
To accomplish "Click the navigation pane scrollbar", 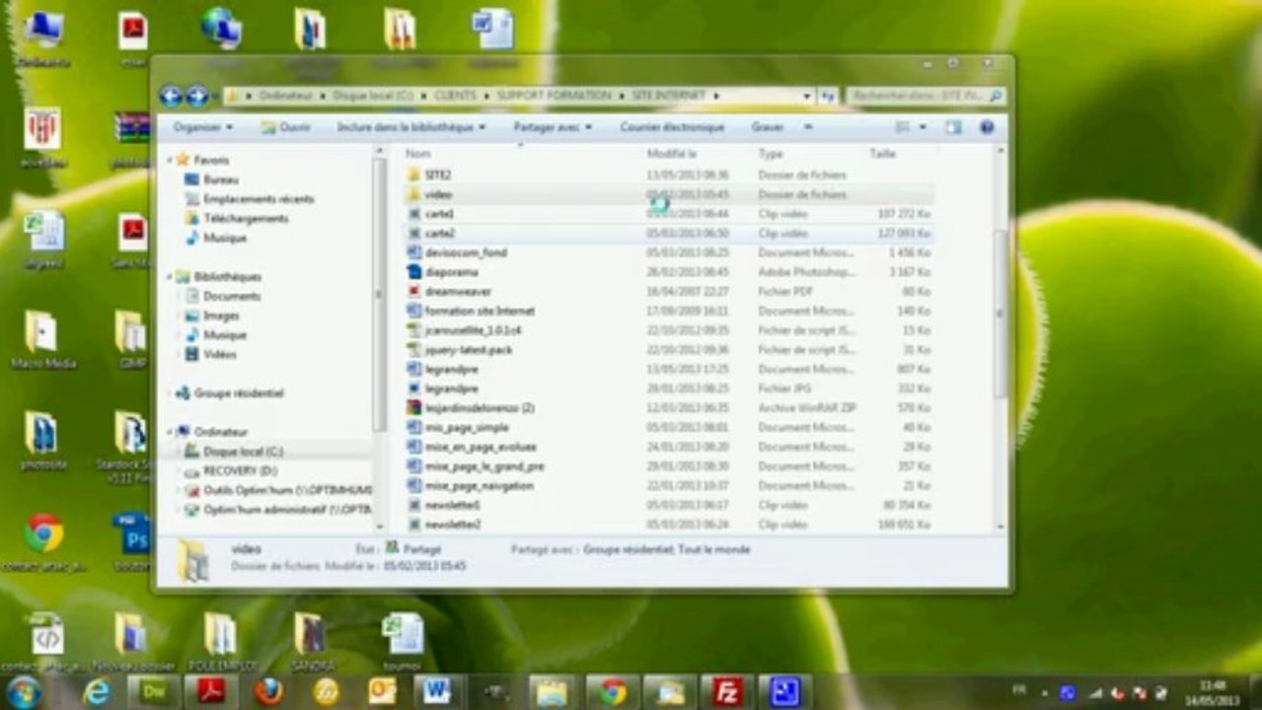I will 379,296.
